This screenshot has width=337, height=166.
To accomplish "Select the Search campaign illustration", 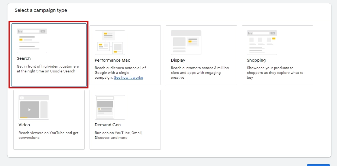I will 32,41.
